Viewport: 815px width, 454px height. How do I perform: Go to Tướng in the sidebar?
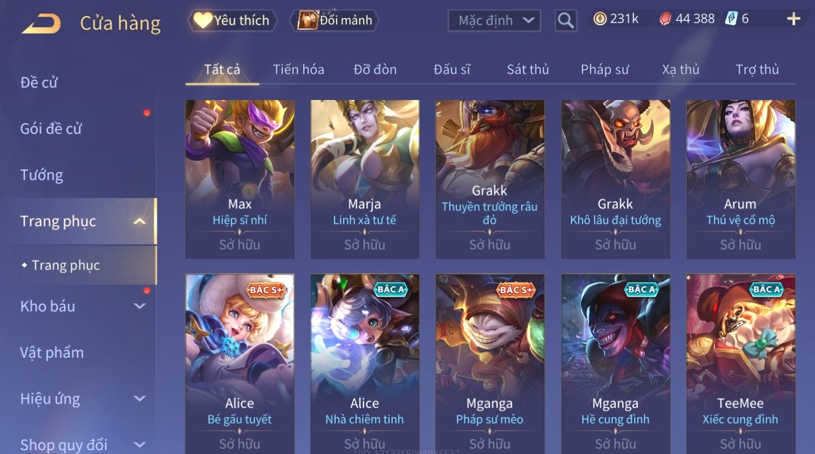coord(42,175)
